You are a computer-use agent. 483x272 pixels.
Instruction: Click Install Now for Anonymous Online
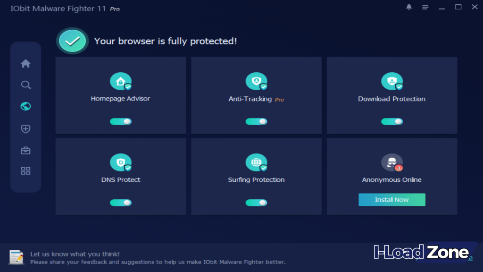click(x=392, y=199)
